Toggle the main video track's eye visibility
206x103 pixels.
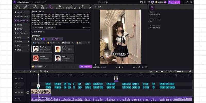[19, 92]
